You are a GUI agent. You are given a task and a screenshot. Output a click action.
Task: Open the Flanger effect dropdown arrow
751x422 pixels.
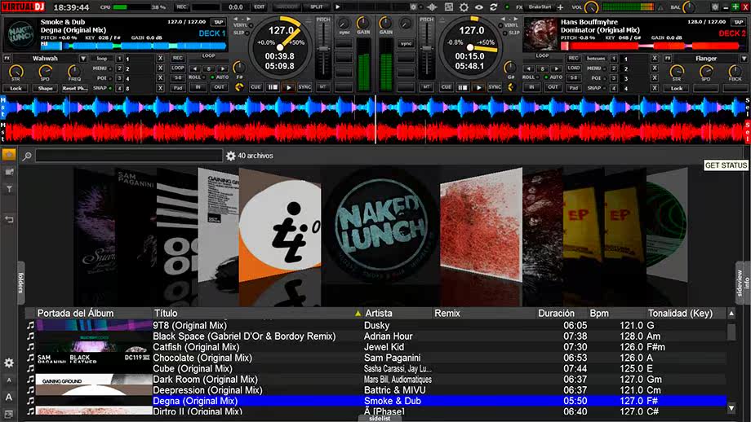(x=744, y=59)
